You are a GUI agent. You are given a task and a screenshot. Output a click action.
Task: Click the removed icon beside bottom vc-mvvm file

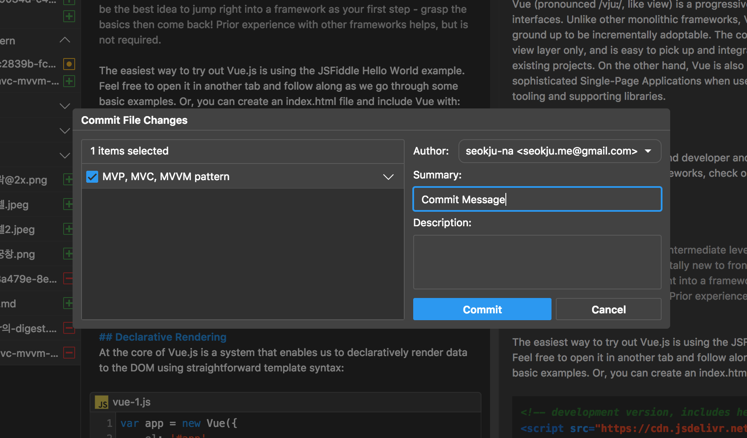click(x=69, y=353)
